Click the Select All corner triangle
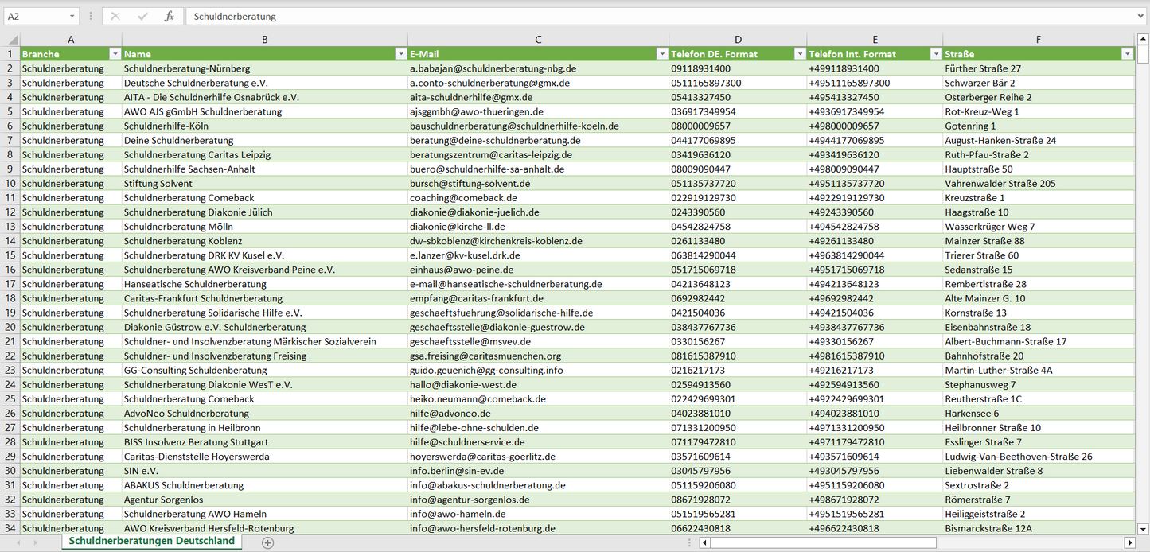This screenshot has height=552, width=1150. click(12, 40)
